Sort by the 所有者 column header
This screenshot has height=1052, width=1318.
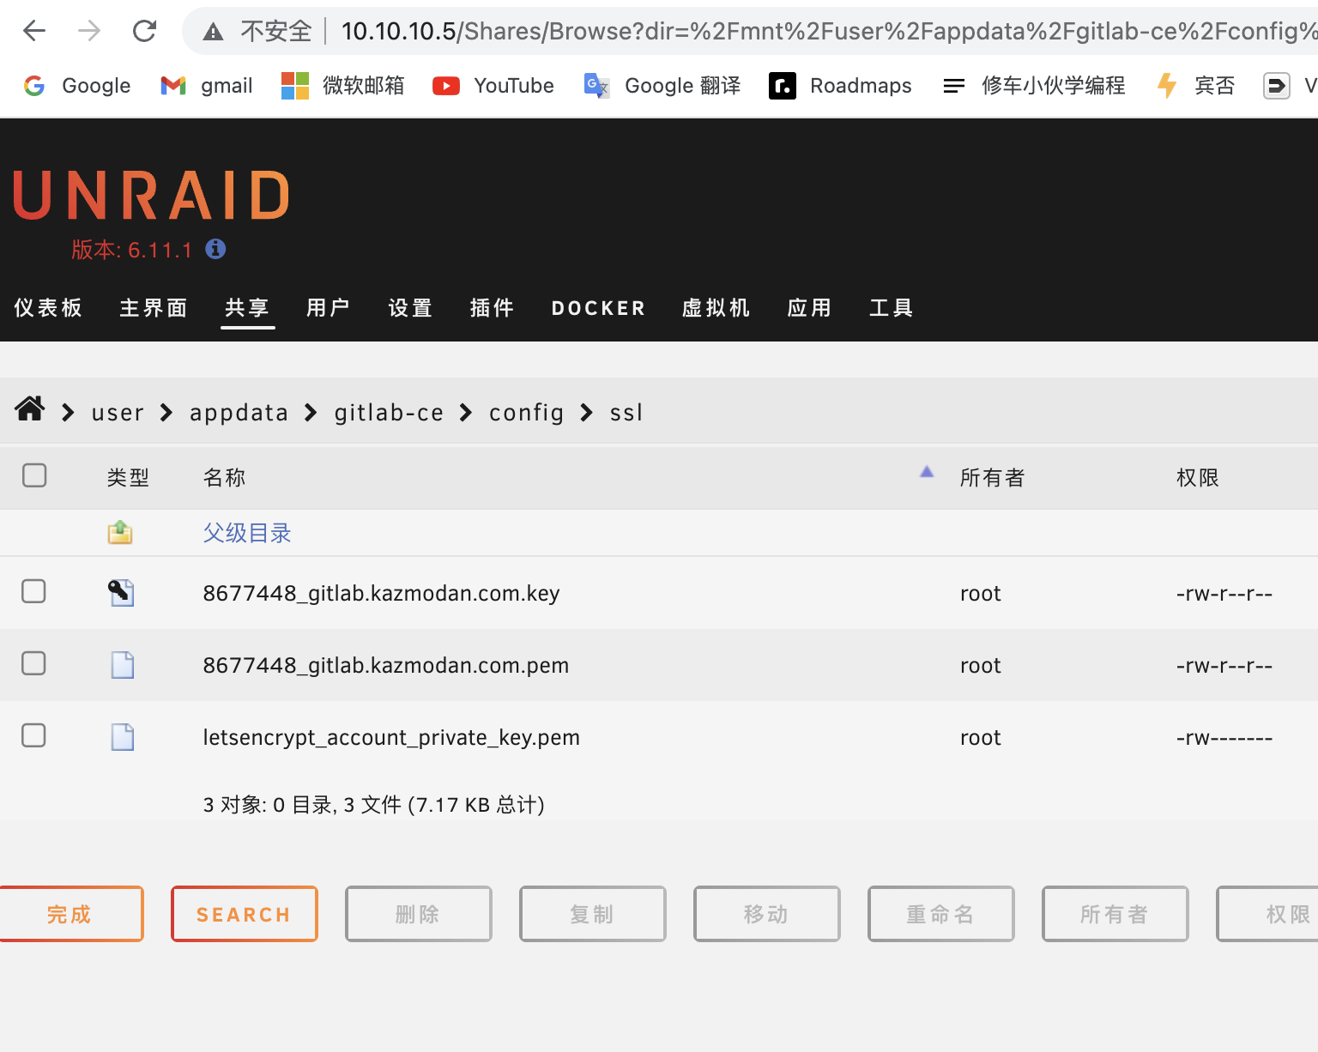[x=992, y=477]
